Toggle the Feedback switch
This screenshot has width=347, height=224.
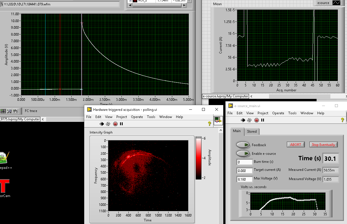242,145
